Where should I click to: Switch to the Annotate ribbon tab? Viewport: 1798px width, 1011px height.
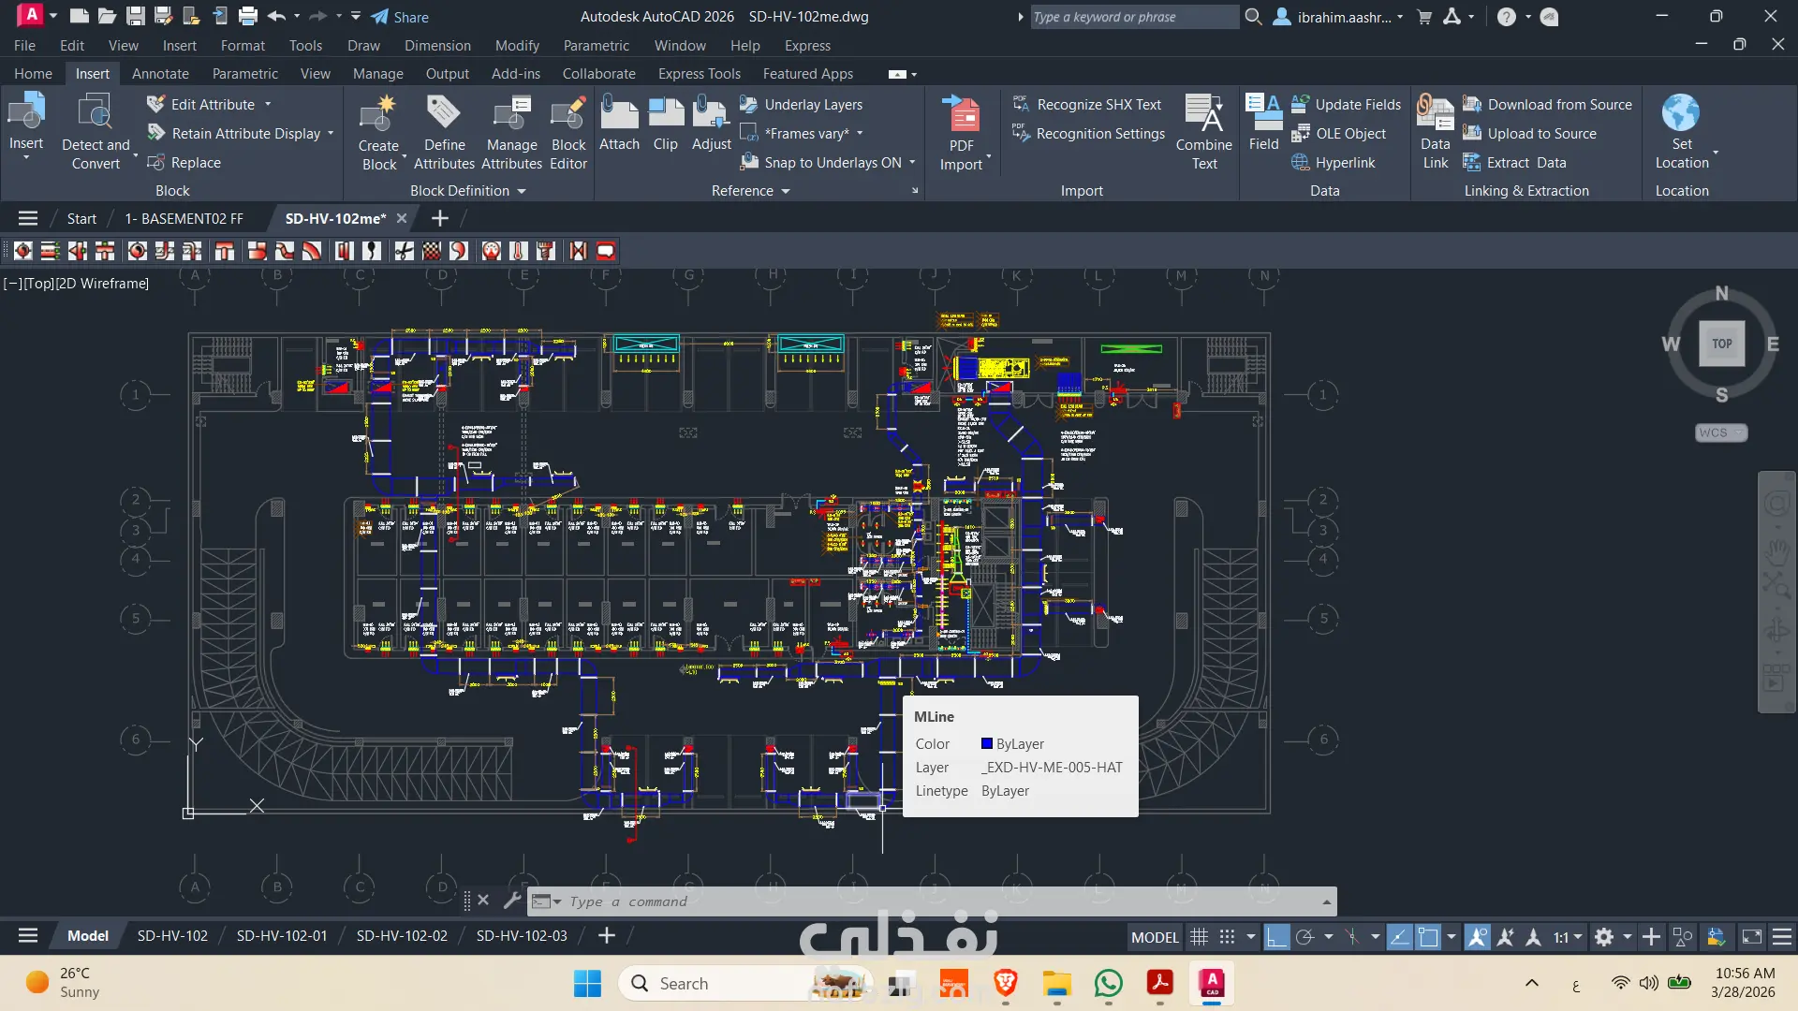click(x=160, y=74)
